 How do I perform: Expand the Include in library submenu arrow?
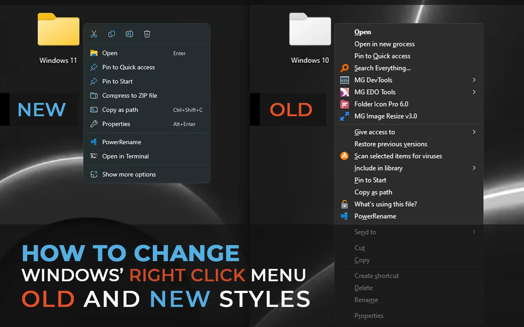pyautogui.click(x=474, y=168)
